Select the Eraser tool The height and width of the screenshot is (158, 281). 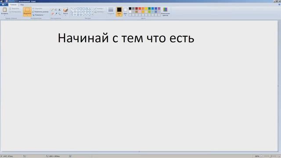point(52,14)
